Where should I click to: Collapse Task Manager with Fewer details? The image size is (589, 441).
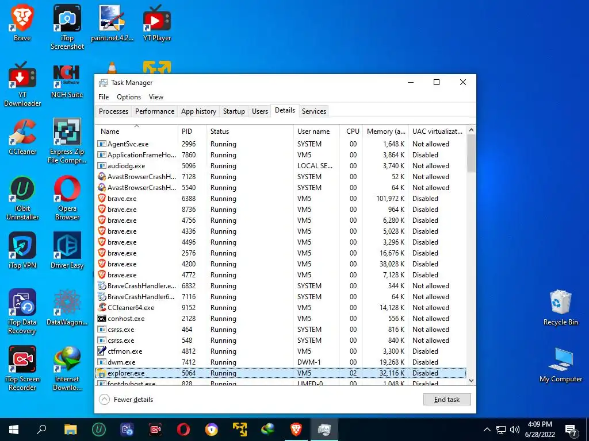(x=126, y=400)
